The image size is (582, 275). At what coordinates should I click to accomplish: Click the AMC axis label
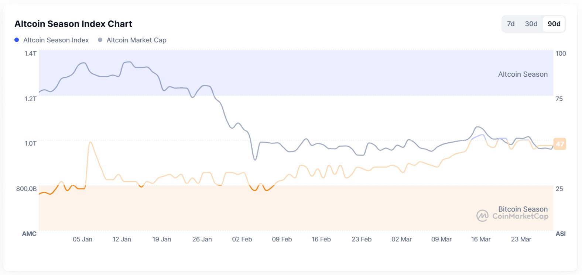(x=29, y=234)
